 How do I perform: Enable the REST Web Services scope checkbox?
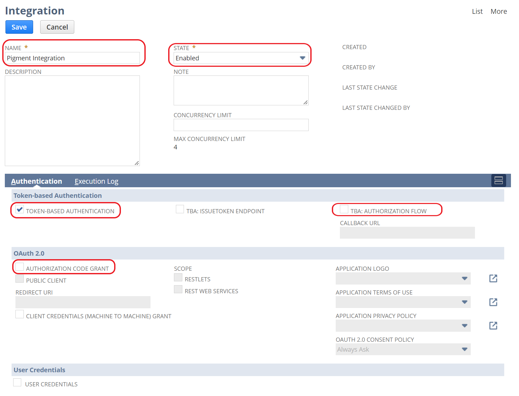coord(178,289)
